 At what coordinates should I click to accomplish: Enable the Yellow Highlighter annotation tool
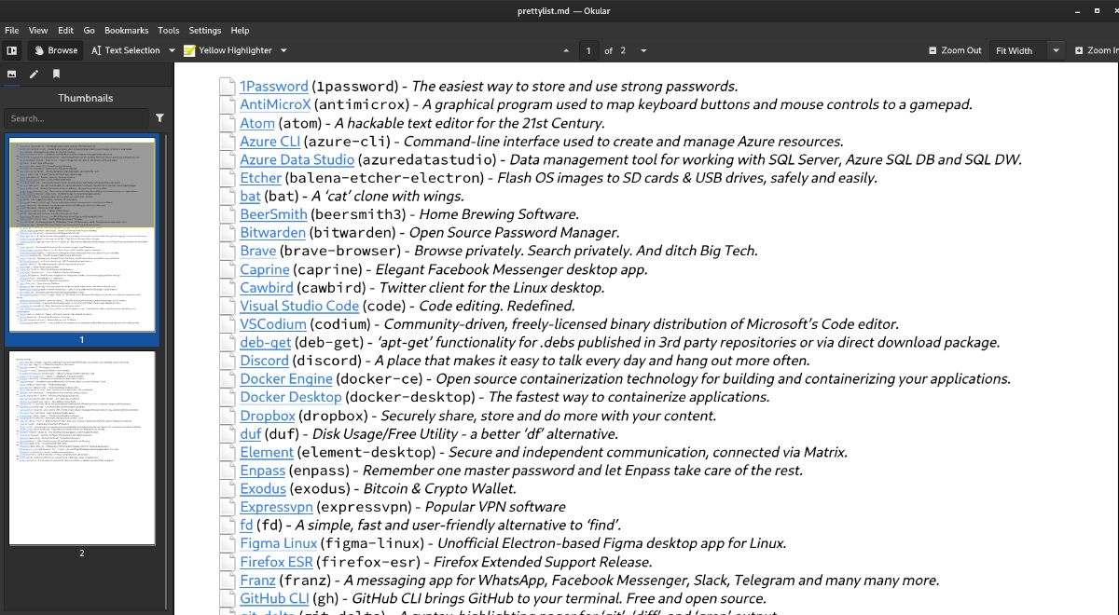(x=228, y=50)
